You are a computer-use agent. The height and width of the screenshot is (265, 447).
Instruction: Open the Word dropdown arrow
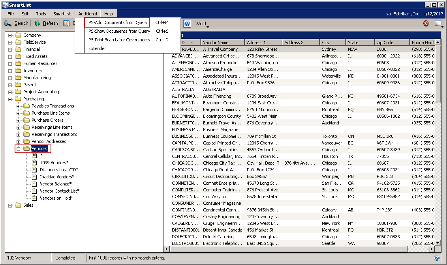tap(208, 27)
